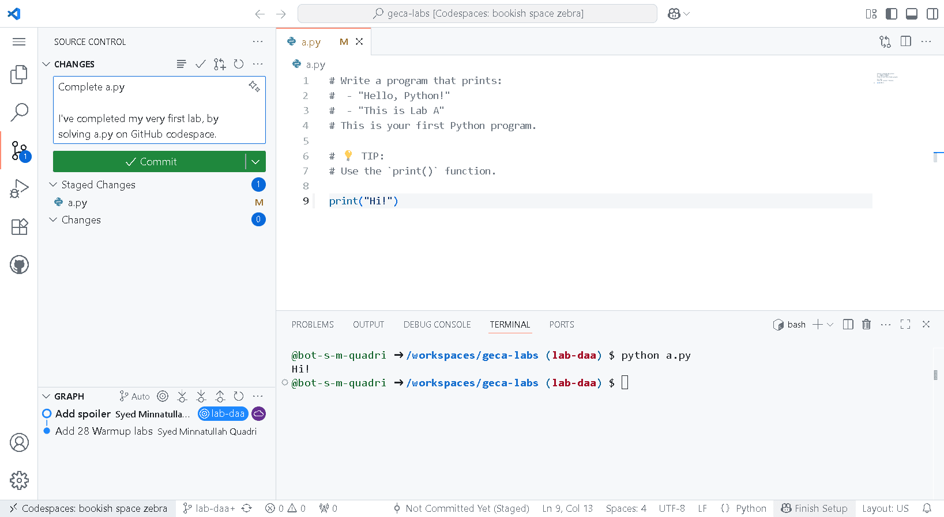Kill the terminal with trash icon
This screenshot has width=944, height=517.
tap(866, 325)
